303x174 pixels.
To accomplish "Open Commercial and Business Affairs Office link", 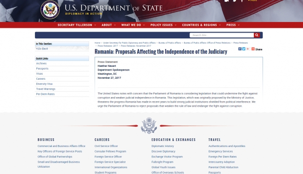I will click(x=61, y=146).
